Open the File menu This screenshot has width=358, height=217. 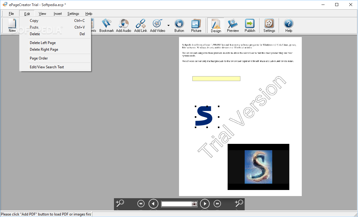click(11, 14)
